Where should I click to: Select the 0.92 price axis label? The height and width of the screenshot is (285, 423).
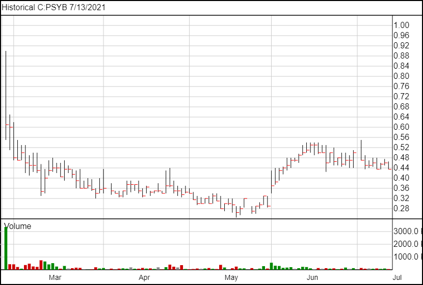click(x=402, y=45)
